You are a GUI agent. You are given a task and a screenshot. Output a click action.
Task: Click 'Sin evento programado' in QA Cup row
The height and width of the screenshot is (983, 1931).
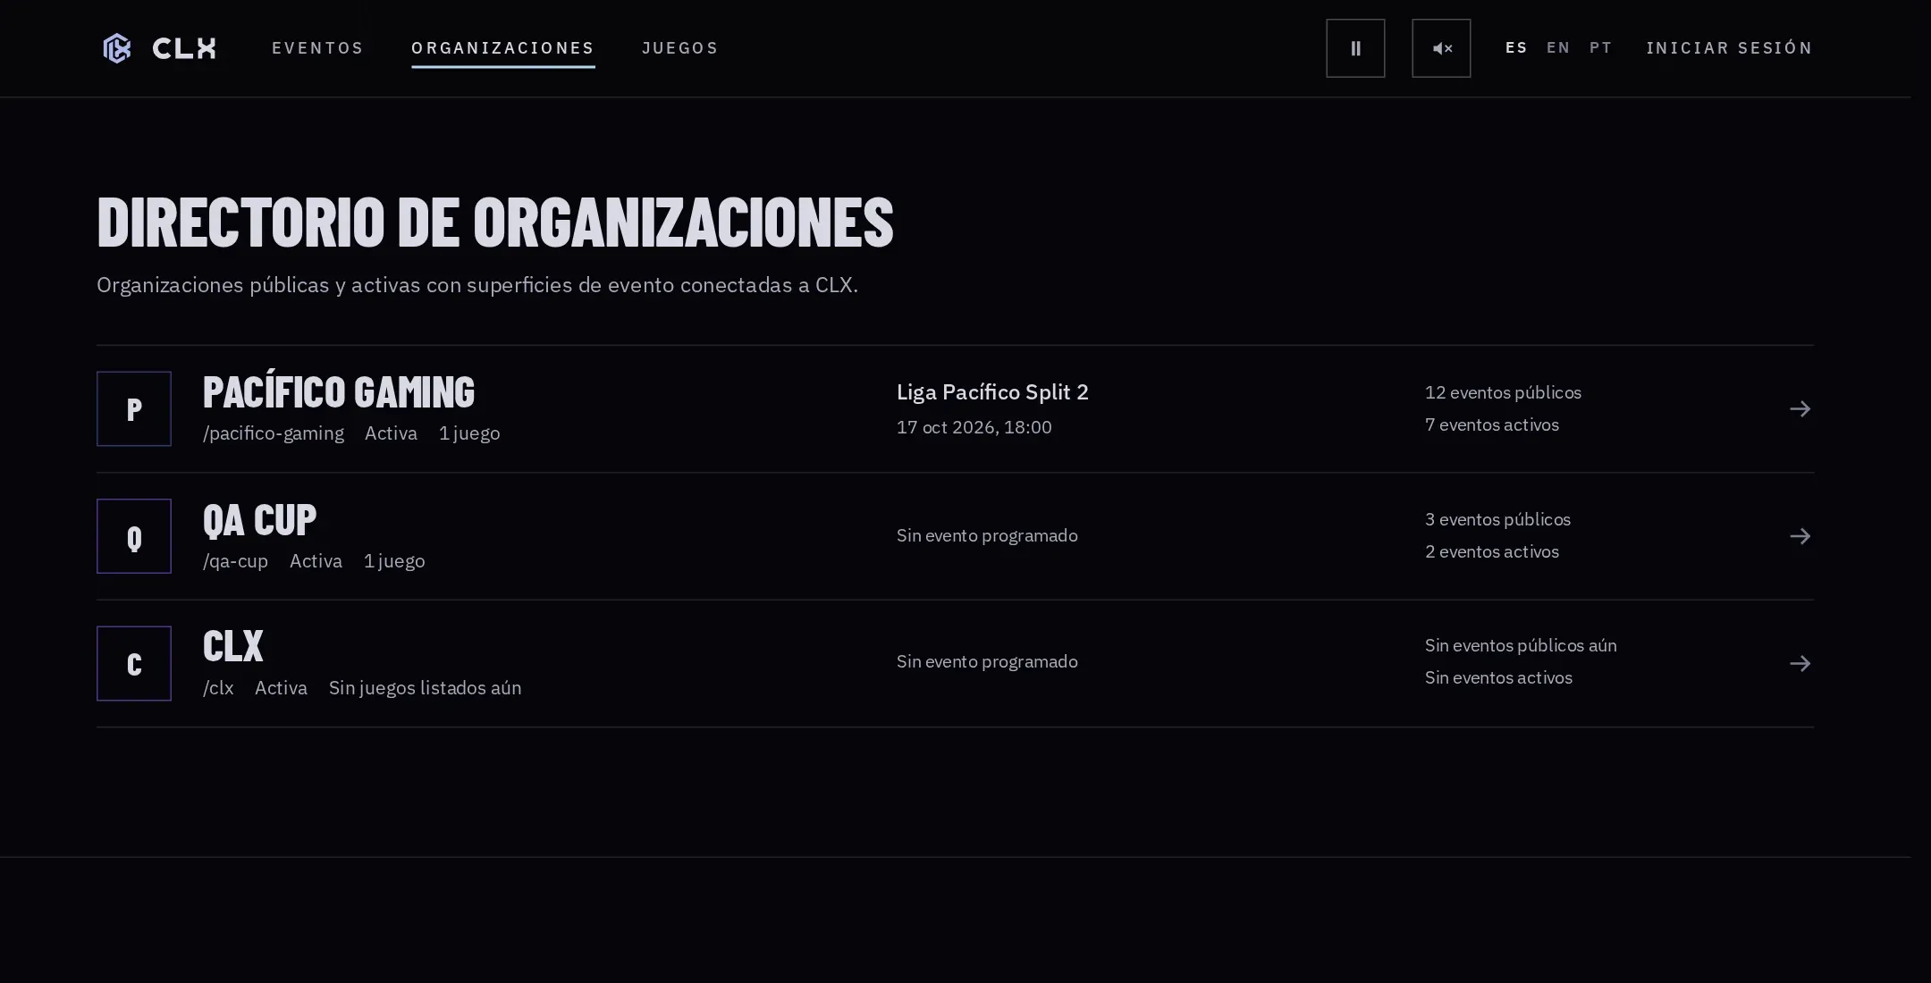(987, 535)
